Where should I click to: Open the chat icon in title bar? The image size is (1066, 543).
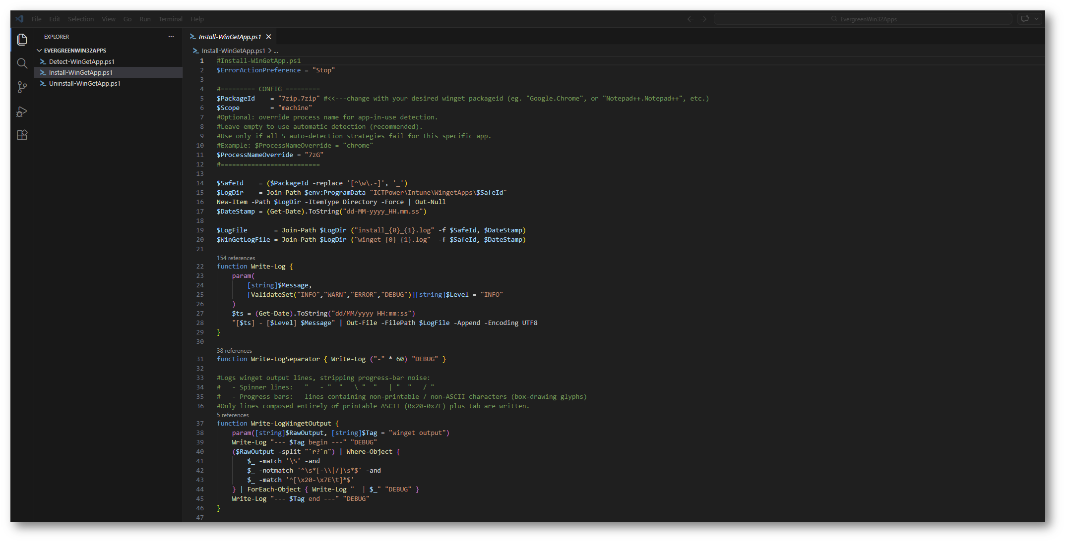tap(1024, 19)
